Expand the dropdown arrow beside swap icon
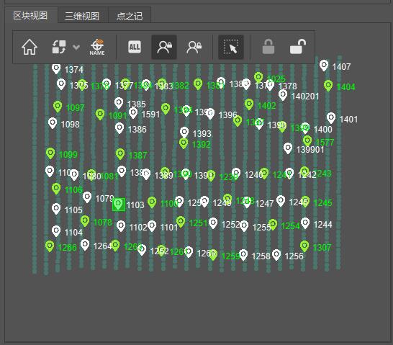Image resolution: width=393 pixels, height=345 pixels. coord(76,47)
